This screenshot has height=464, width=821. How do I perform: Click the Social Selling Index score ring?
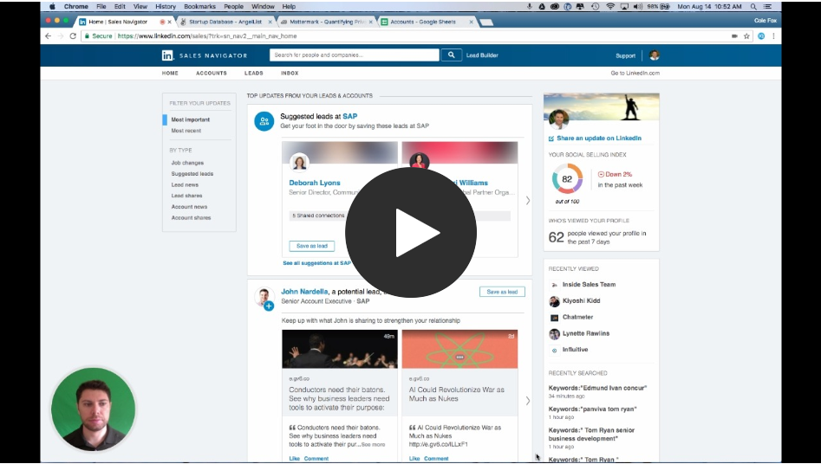567,179
